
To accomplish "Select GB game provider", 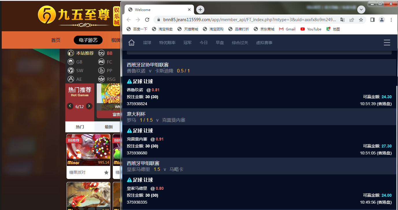I will coord(75,62).
